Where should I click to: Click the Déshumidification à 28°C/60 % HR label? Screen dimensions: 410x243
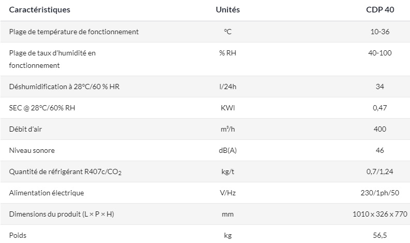pos(64,87)
